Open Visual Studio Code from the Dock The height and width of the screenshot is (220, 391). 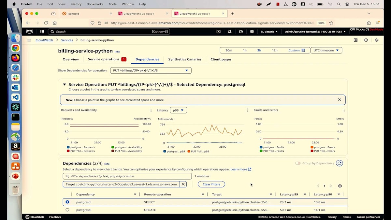(15, 97)
